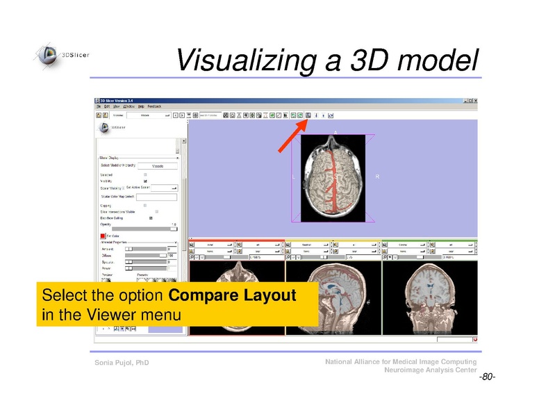The image size is (539, 417).
Task: Open the Help menu
Action: [141, 106]
